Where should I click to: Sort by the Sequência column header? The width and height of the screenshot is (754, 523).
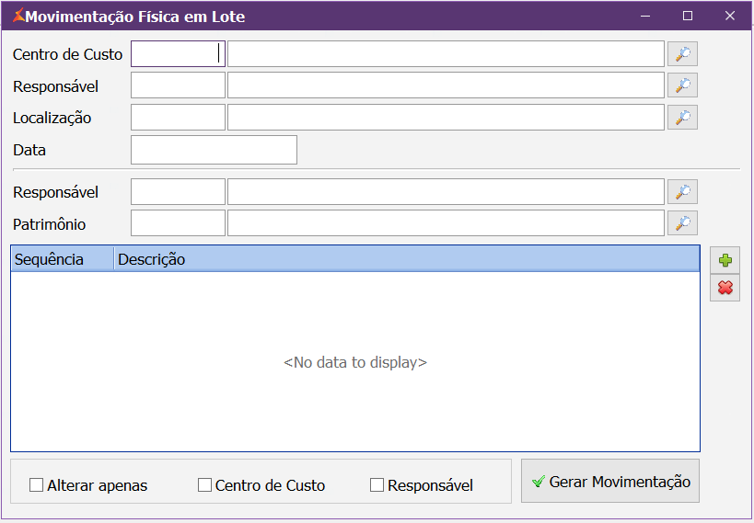point(62,259)
